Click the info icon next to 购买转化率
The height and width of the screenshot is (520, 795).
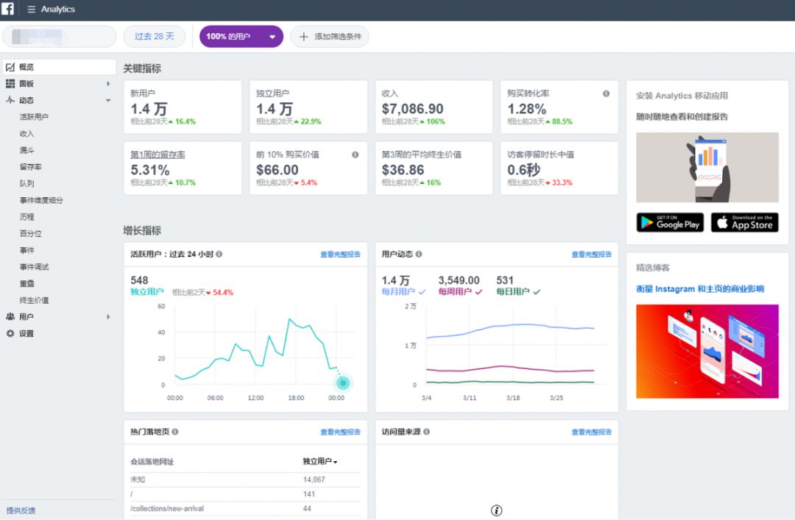pyautogui.click(x=606, y=93)
